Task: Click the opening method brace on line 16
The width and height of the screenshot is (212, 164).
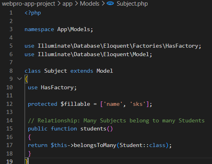Action: [x=29, y=137]
